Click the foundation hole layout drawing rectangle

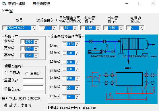tap(129, 79)
